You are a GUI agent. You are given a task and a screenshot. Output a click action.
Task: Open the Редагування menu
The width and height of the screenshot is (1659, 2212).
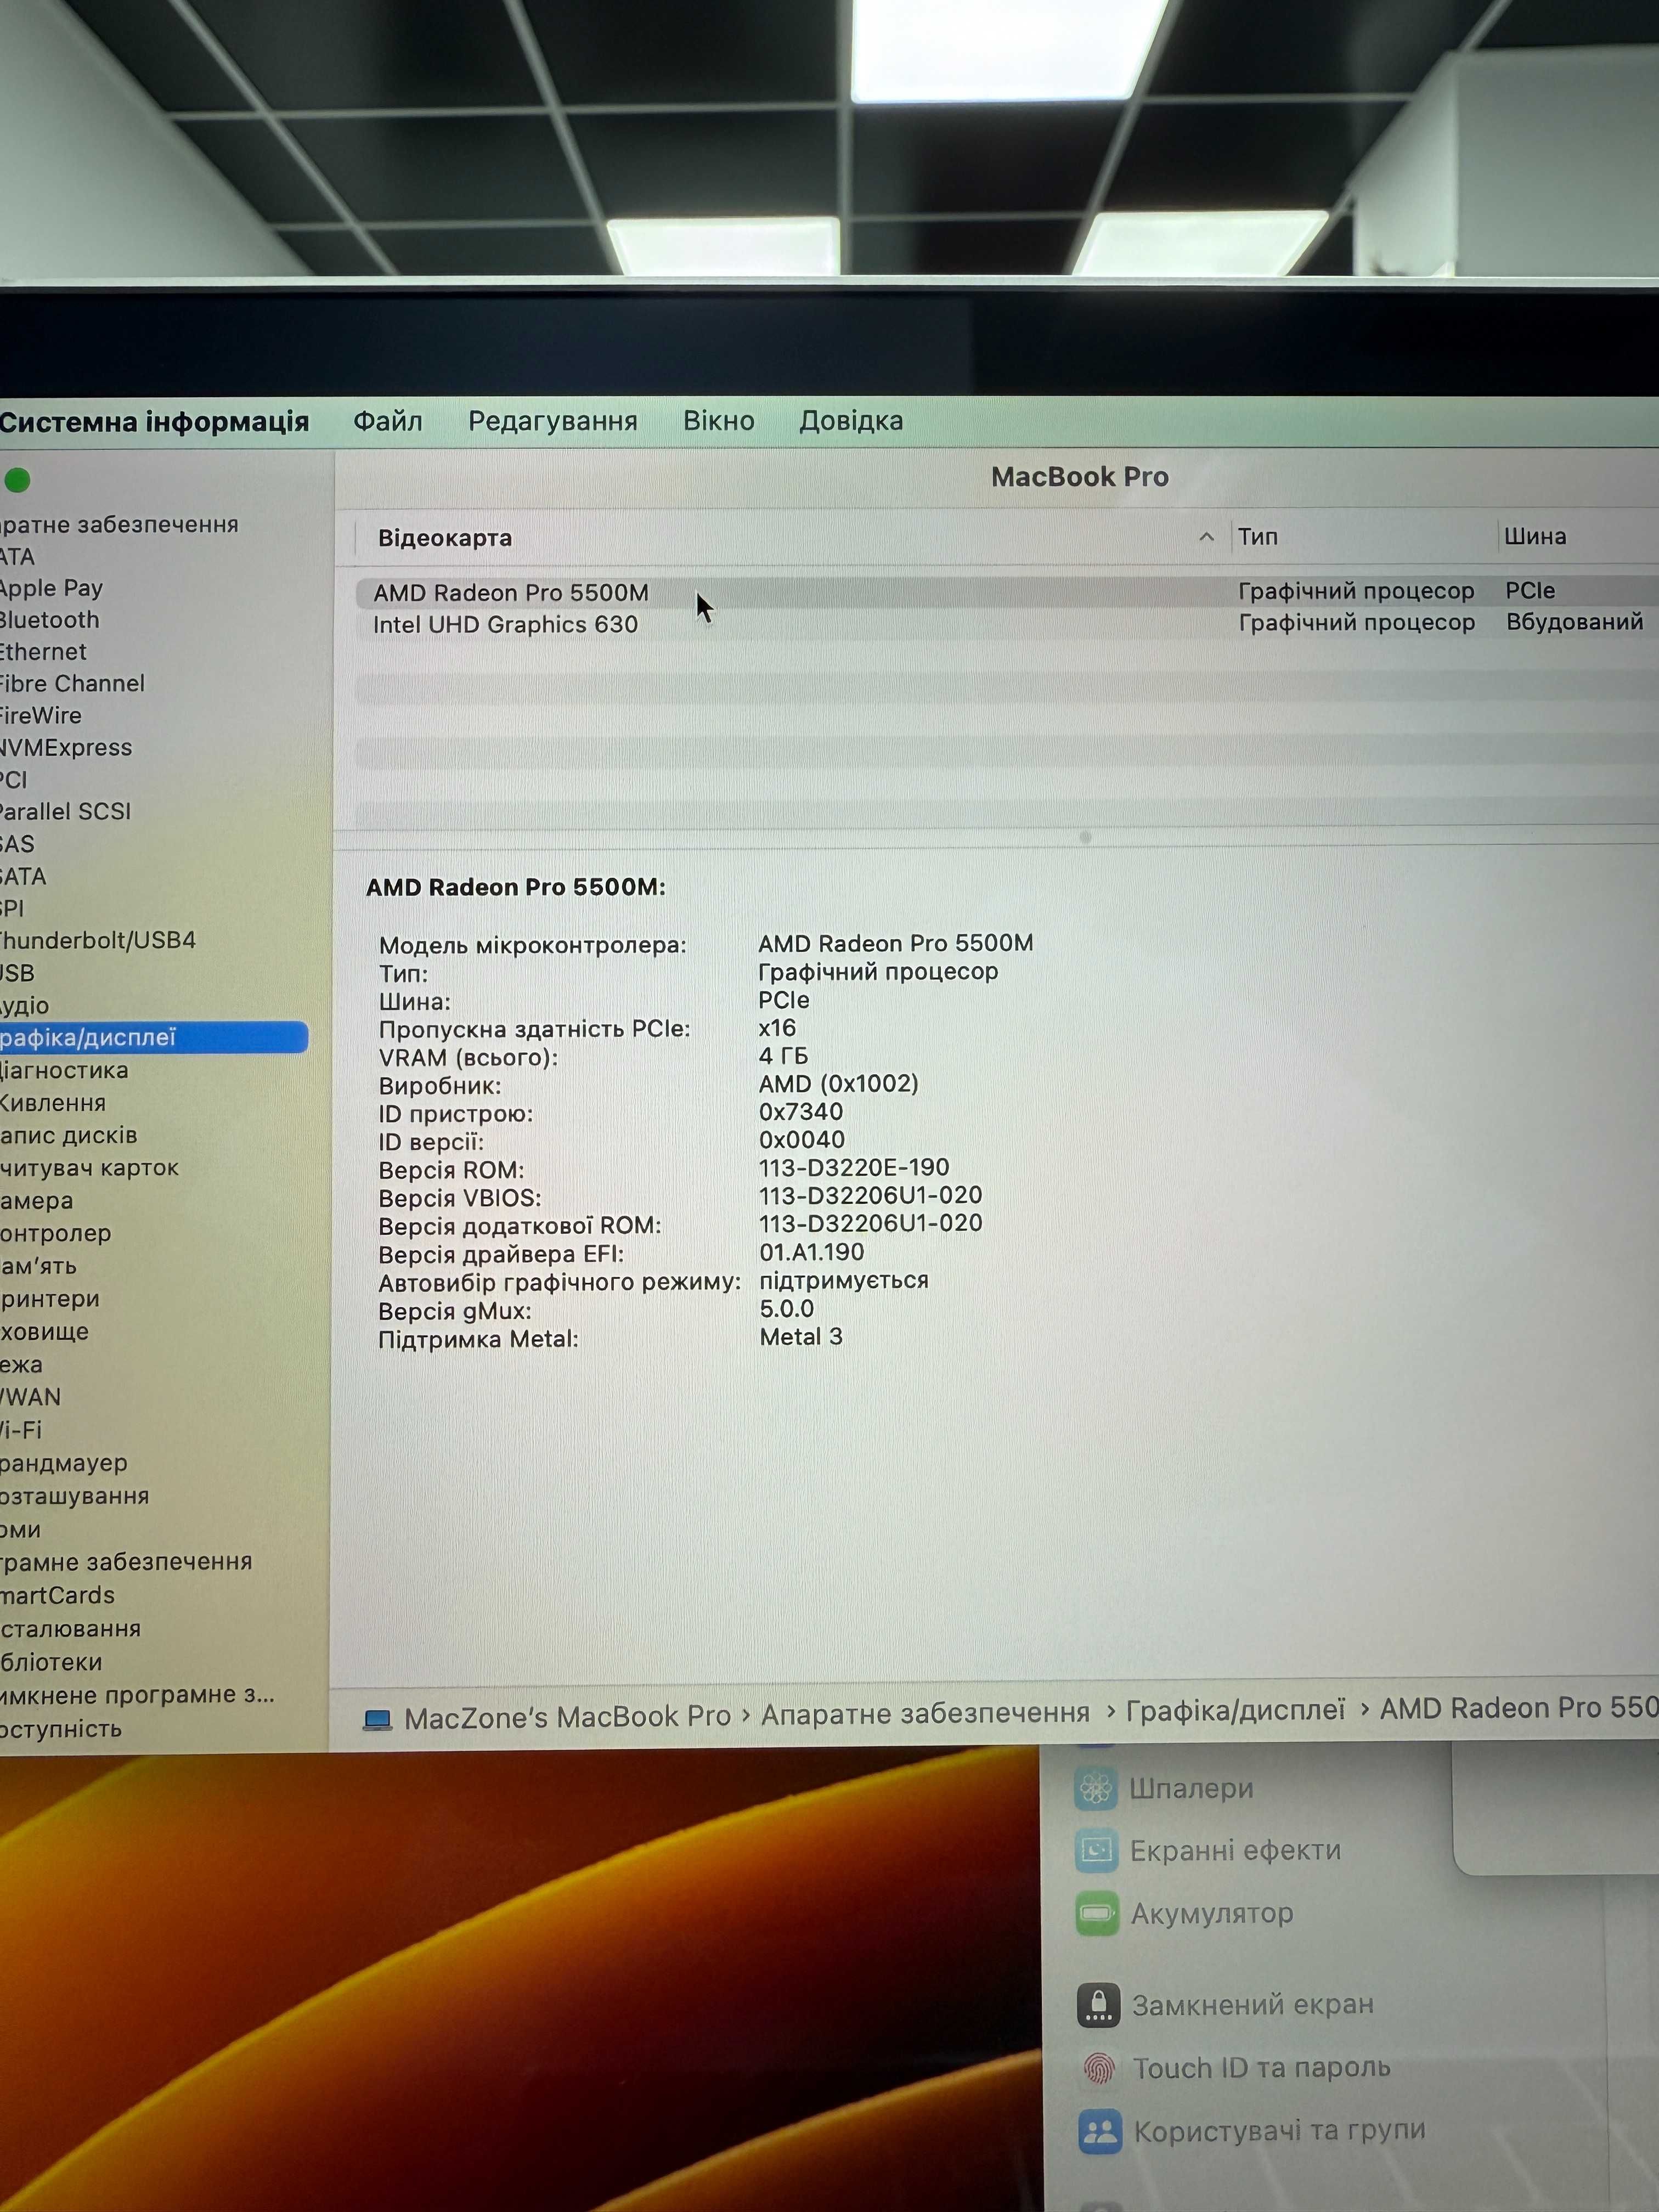point(553,421)
